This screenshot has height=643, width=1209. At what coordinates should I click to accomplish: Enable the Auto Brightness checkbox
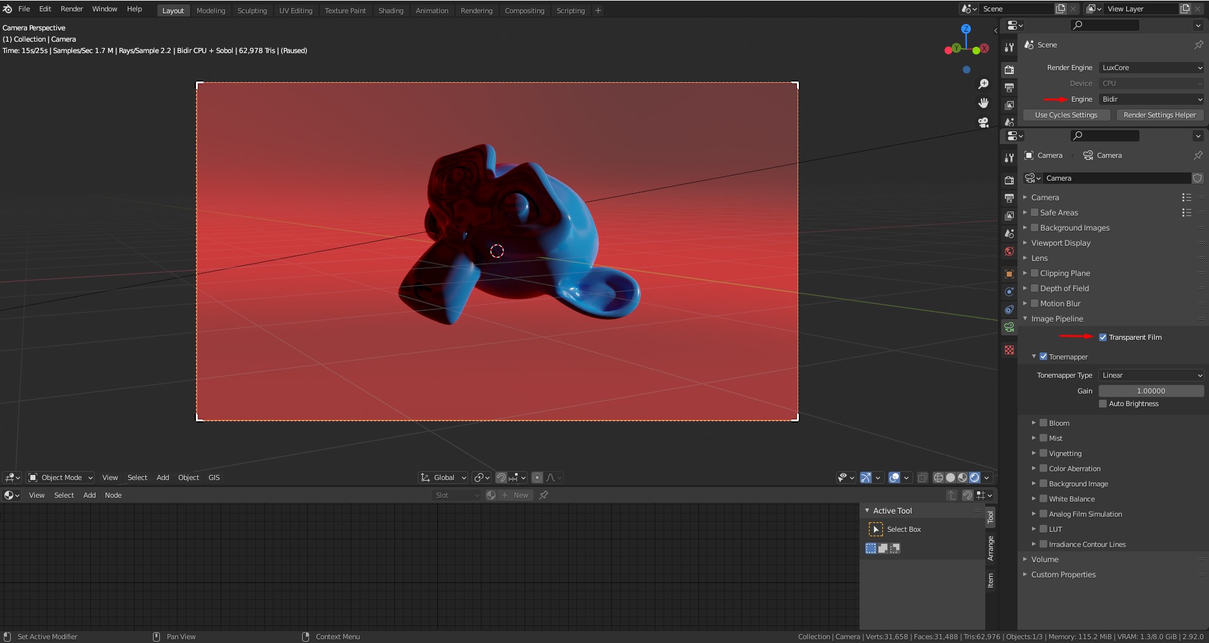[1103, 404]
